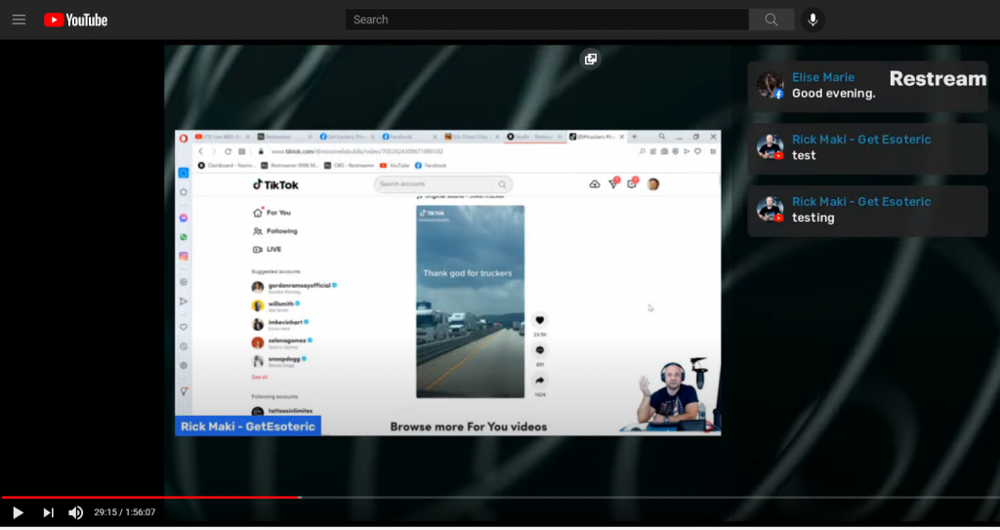Open video in miniplayer popout icon

point(591,60)
